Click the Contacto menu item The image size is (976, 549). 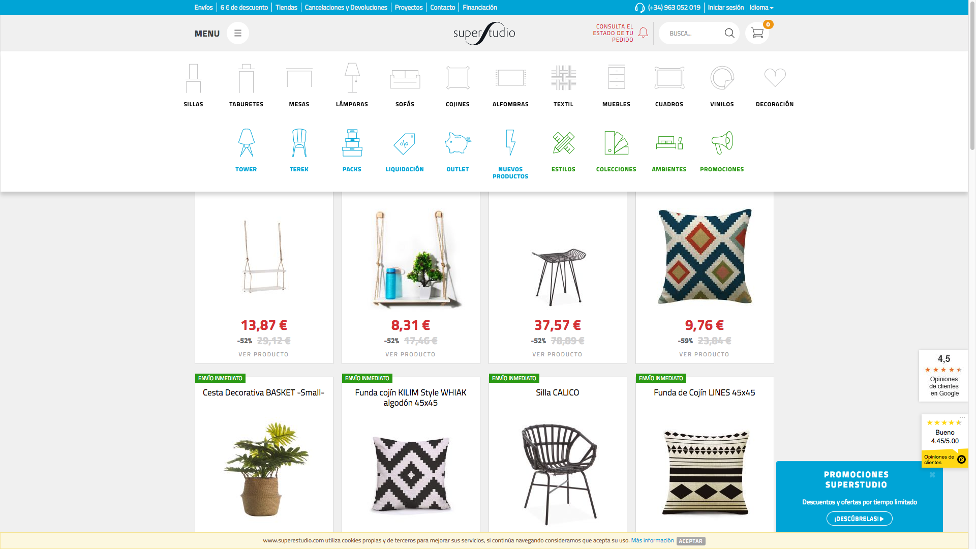click(442, 7)
